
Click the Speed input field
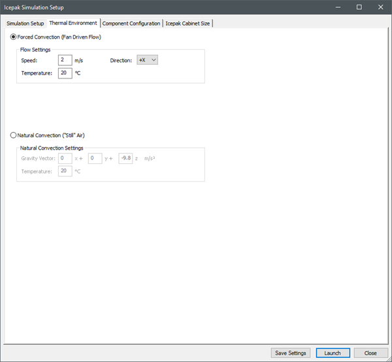point(65,60)
